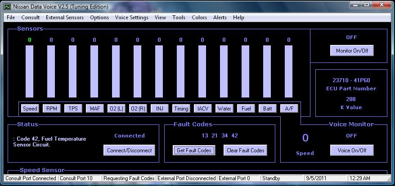Click the fault codes list 13 21 34 42
The width and height of the screenshot is (395, 186).
pos(220,136)
